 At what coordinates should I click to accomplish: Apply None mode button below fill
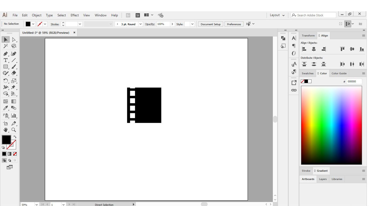15,154
